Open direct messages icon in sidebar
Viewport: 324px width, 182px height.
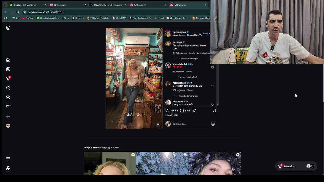point(8,79)
